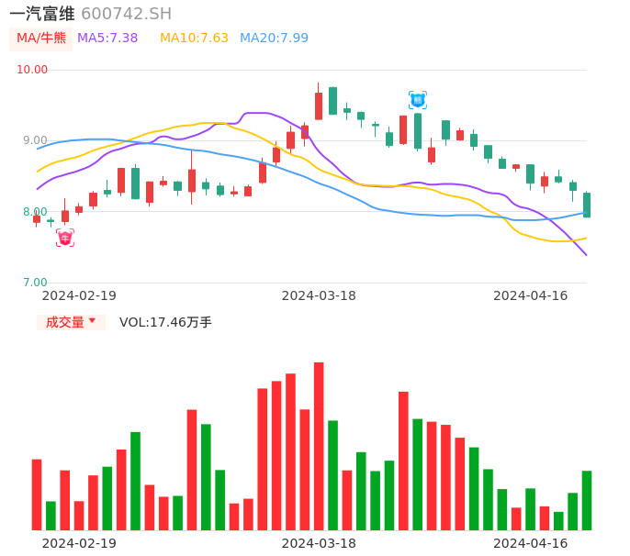Select the tallest red volume bar
The width and height of the screenshot is (630, 556).
pyautogui.click(x=319, y=446)
